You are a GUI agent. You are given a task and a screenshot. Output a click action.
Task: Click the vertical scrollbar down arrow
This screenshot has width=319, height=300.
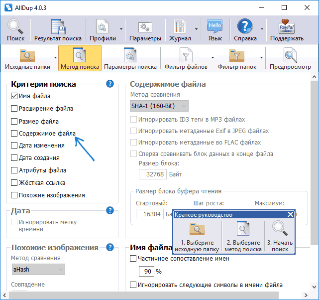(x=314, y=287)
